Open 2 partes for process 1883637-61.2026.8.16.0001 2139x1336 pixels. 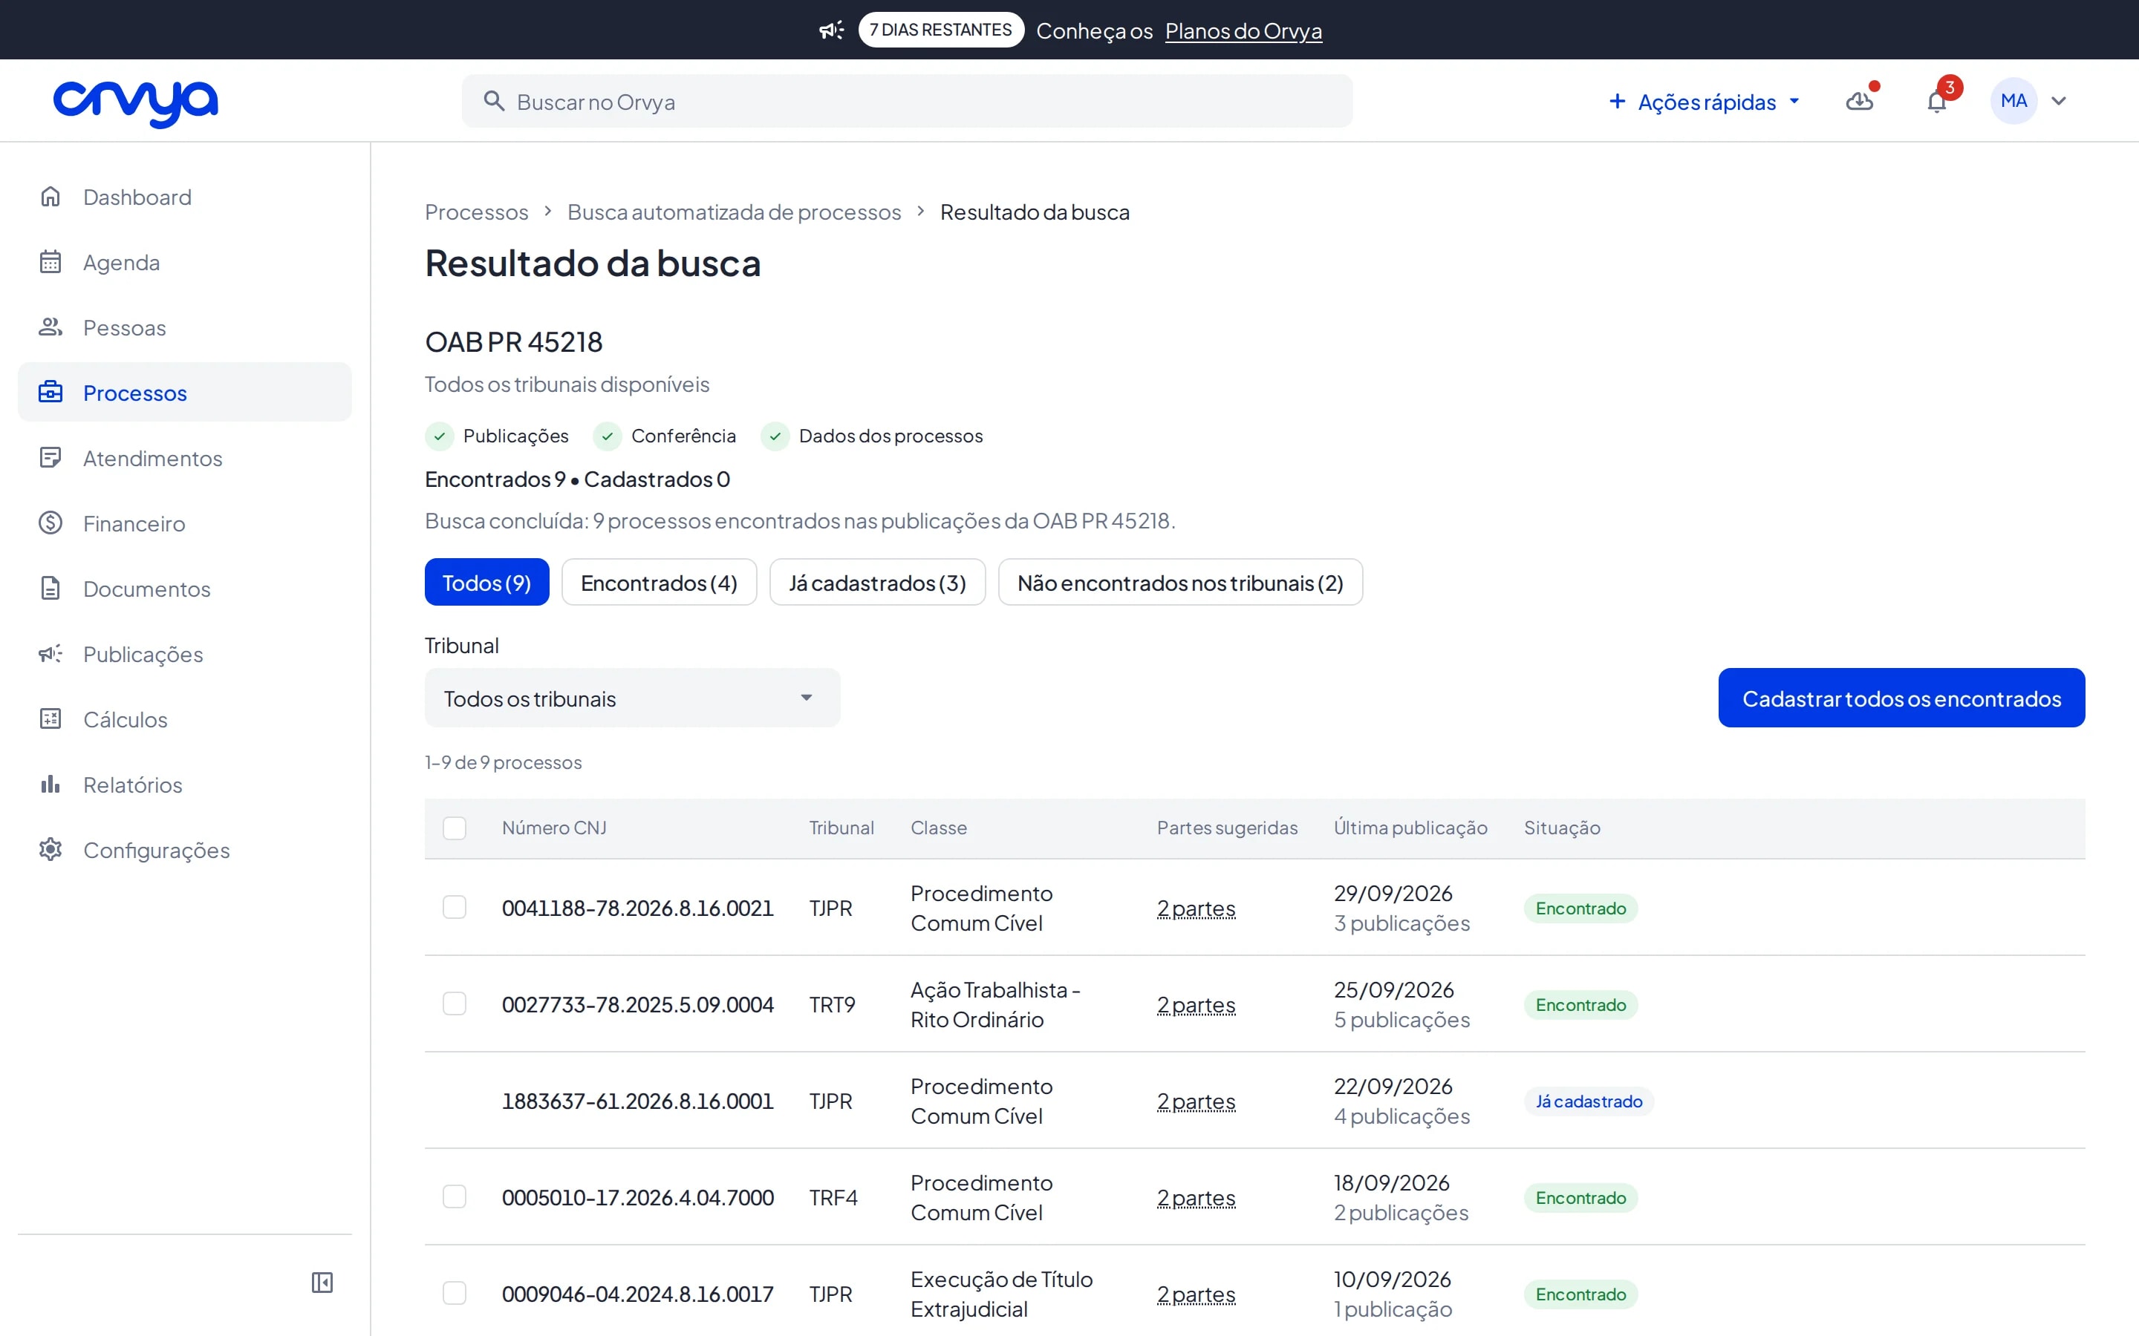point(1196,1101)
